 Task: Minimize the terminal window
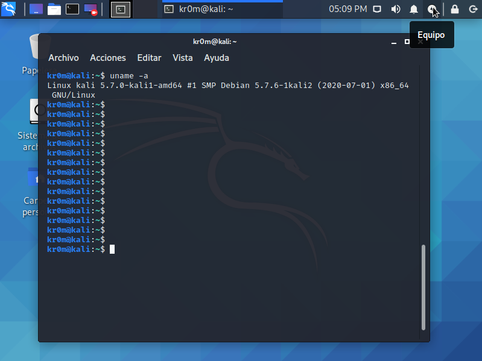(x=393, y=42)
